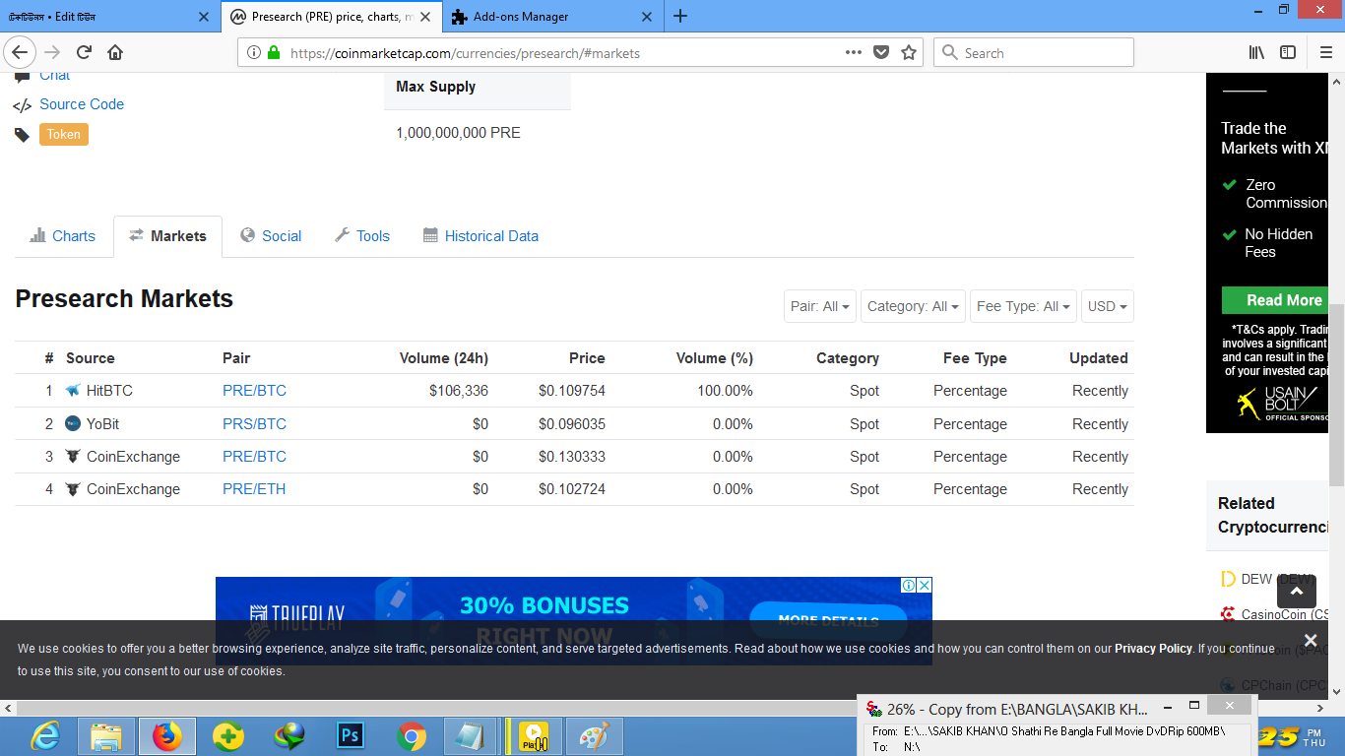Open the Historical Data tab
The height and width of the screenshot is (756, 1345).
(480, 236)
